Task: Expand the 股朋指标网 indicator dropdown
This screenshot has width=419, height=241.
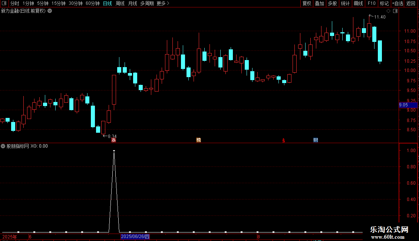Action: [x=3, y=146]
